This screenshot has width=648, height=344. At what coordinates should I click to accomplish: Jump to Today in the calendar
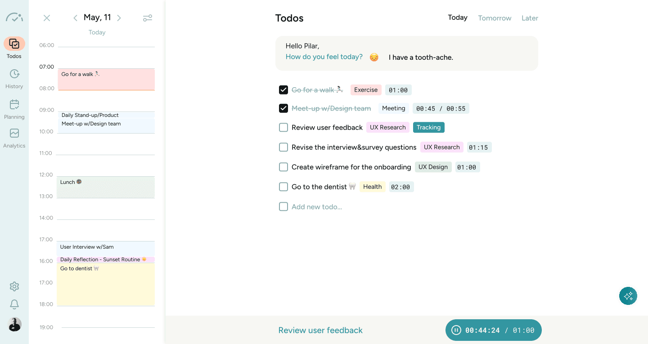click(97, 32)
